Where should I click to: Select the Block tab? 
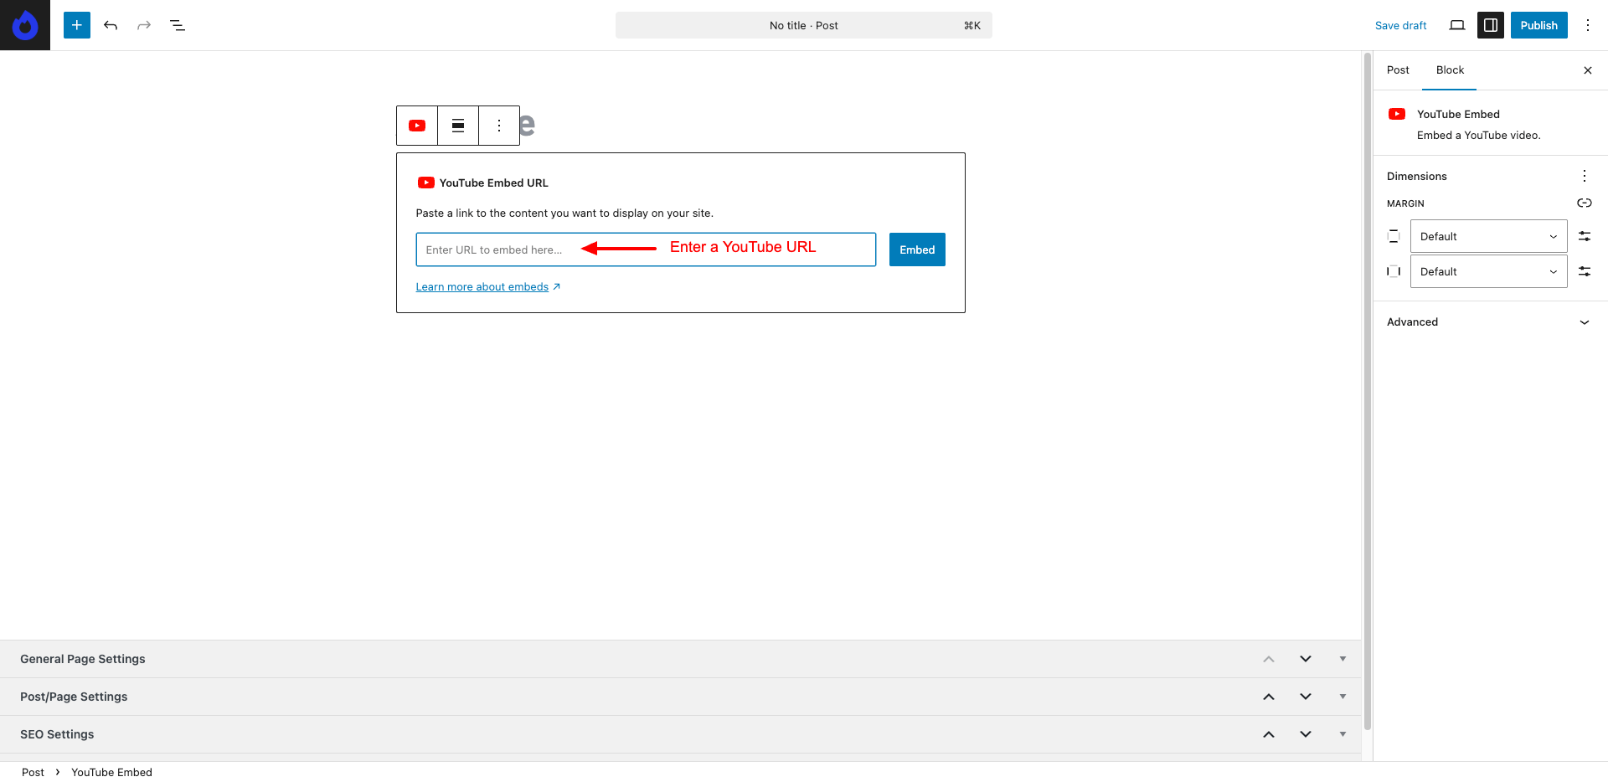(x=1450, y=70)
